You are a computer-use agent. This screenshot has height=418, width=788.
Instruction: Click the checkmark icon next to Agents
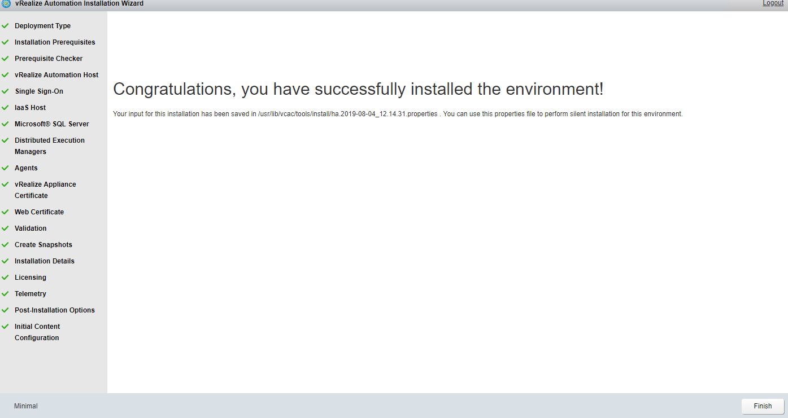pos(5,168)
